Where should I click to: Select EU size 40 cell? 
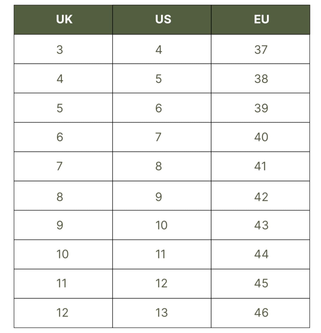coord(261,137)
